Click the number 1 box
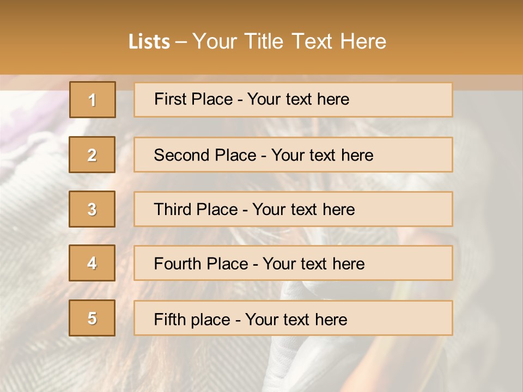Screen dimensions: 523x392 point(92,100)
